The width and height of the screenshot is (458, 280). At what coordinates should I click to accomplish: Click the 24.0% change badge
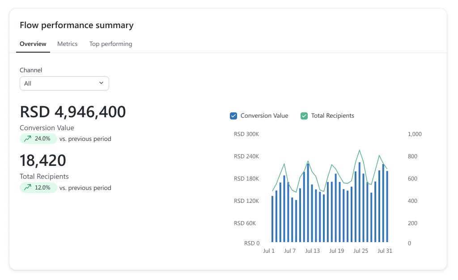click(x=38, y=139)
